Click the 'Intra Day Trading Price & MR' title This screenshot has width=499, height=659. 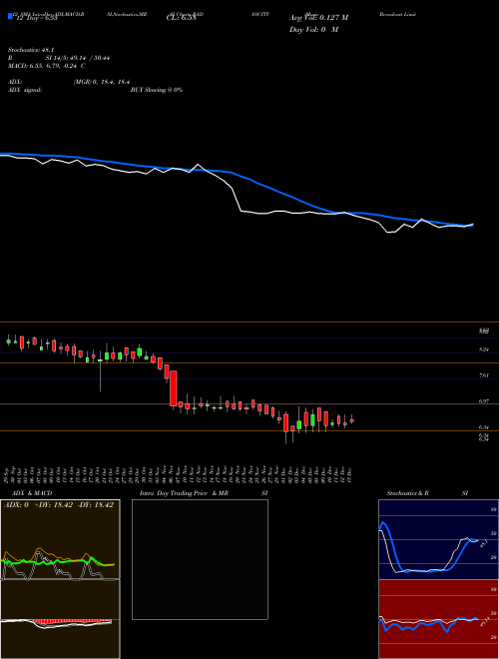click(x=185, y=493)
